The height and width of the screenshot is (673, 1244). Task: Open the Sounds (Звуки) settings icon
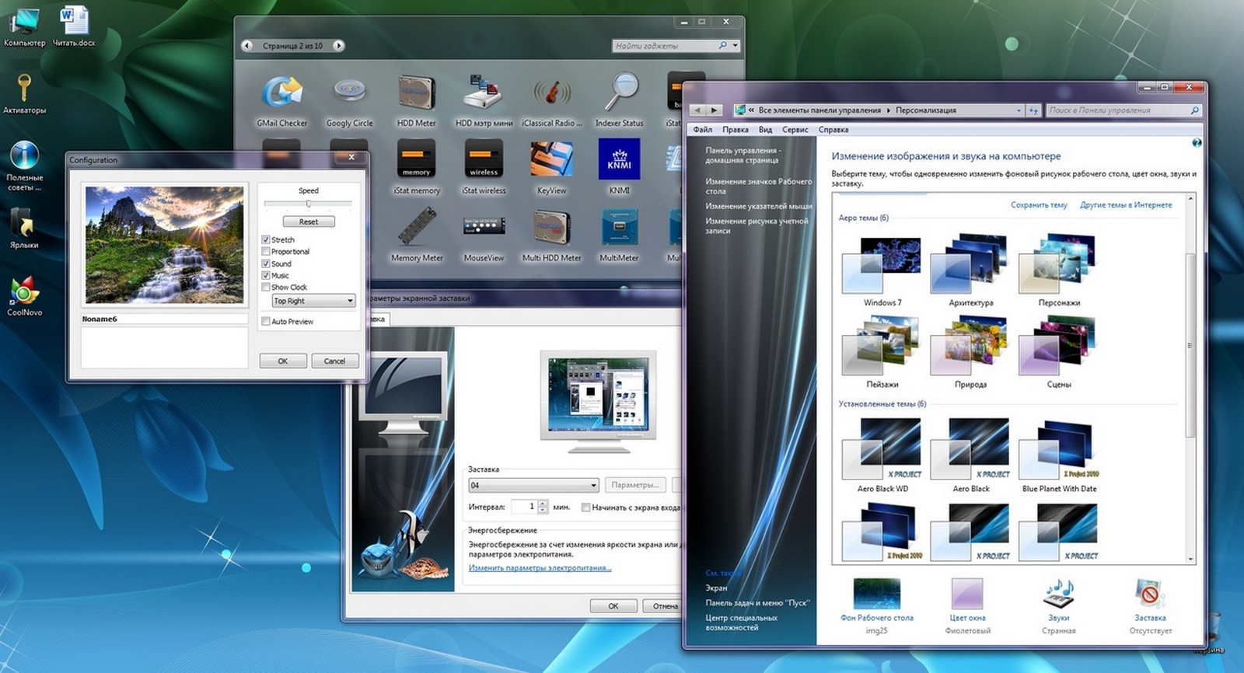(1058, 595)
